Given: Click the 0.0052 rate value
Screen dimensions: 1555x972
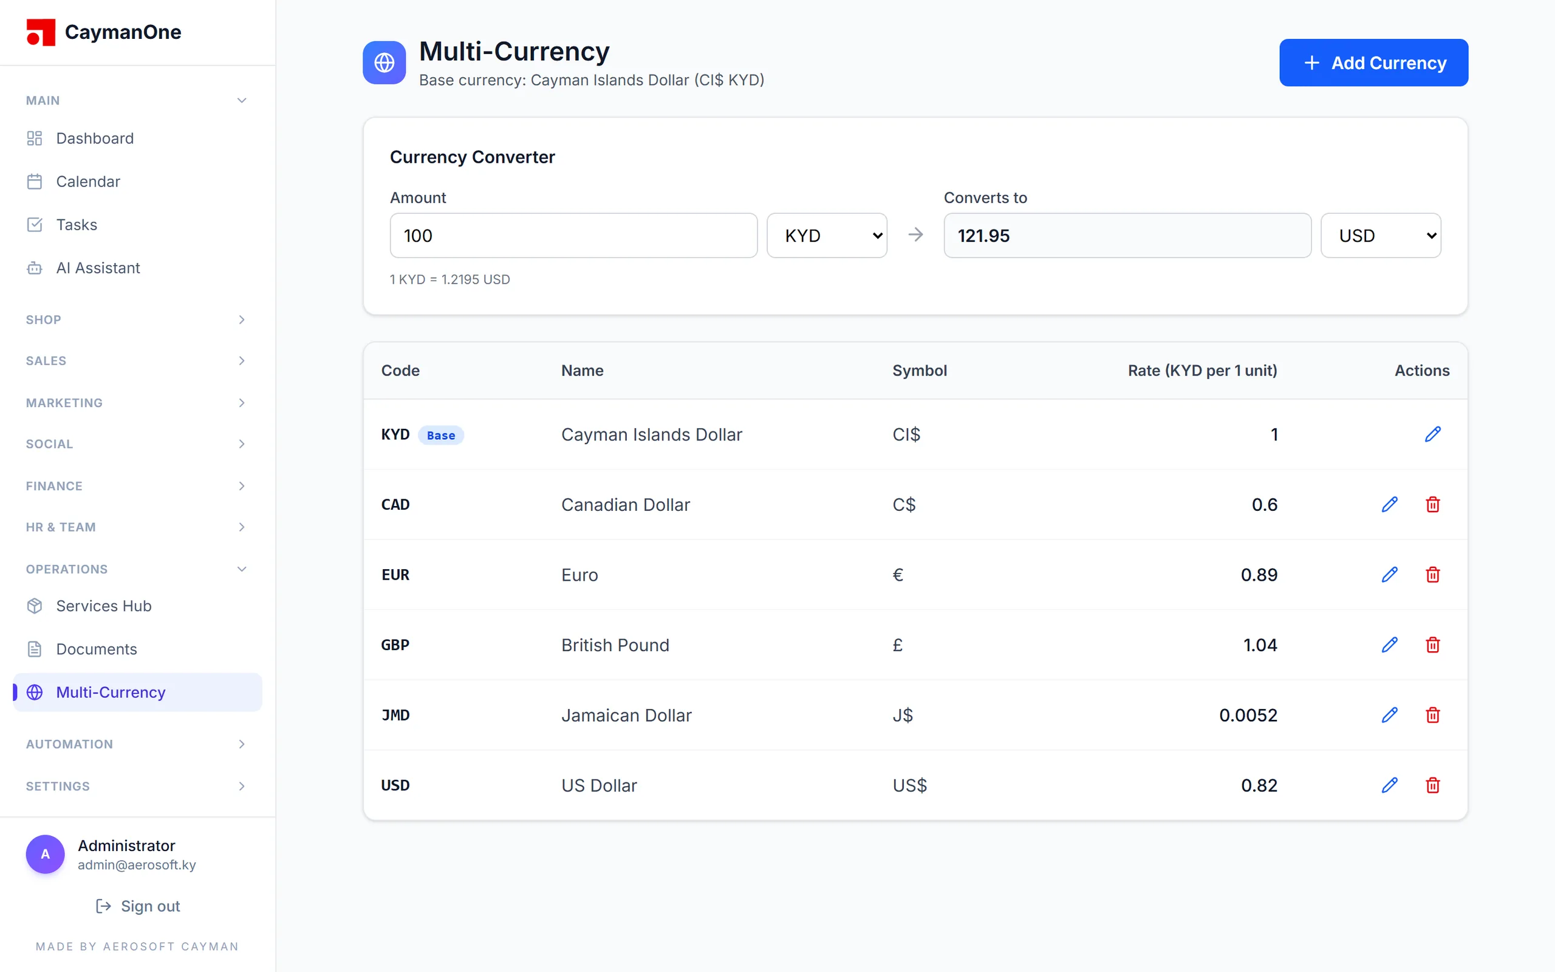Looking at the screenshot, I should click(1248, 715).
